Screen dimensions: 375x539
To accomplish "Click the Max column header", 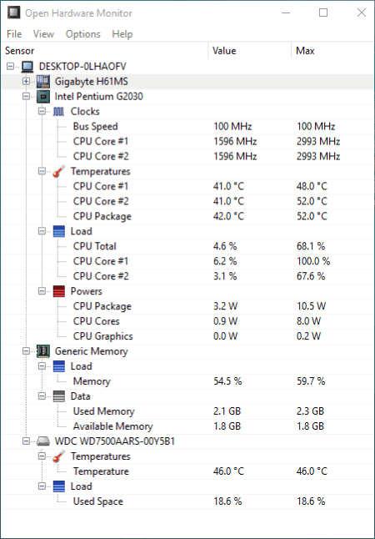I will (x=332, y=51).
